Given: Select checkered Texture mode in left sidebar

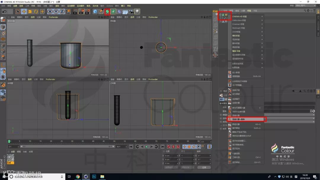Looking at the screenshot, I should (x=3, y=33).
